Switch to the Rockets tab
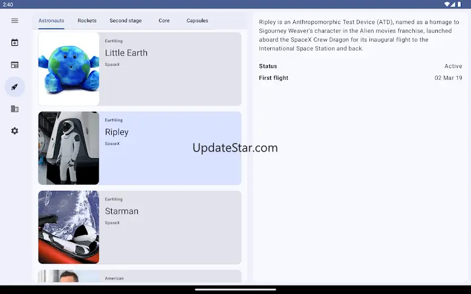 tap(87, 21)
